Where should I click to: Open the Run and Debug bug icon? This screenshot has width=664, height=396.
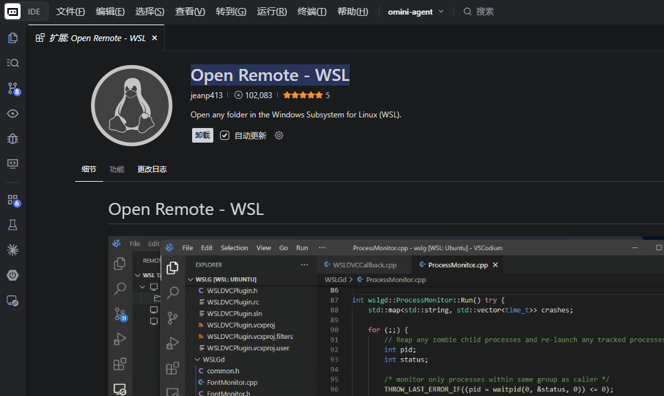13,139
